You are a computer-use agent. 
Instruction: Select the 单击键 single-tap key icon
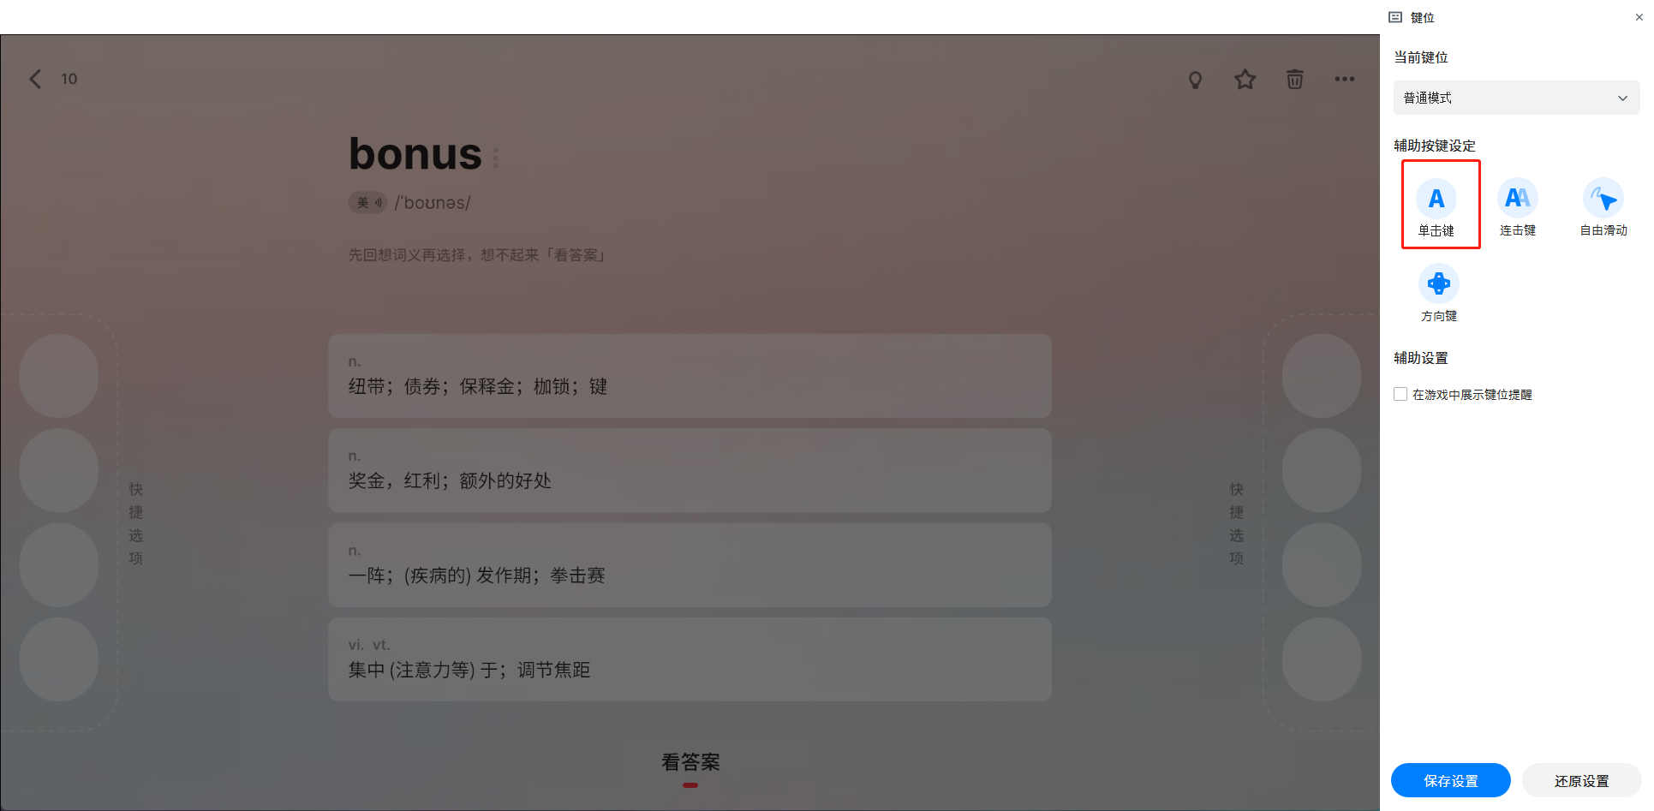coord(1436,199)
